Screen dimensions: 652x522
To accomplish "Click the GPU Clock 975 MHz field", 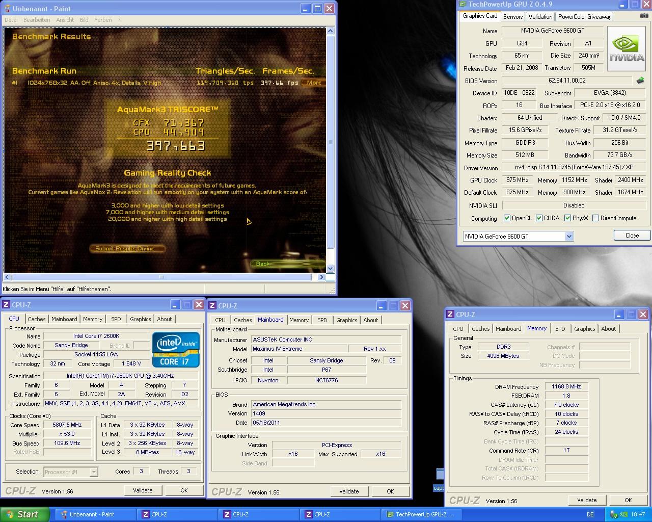I will (x=518, y=180).
